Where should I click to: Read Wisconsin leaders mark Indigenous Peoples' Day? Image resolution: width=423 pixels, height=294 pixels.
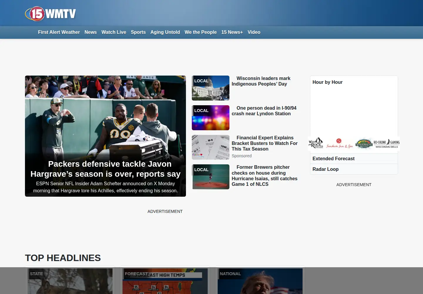pyautogui.click(x=261, y=81)
